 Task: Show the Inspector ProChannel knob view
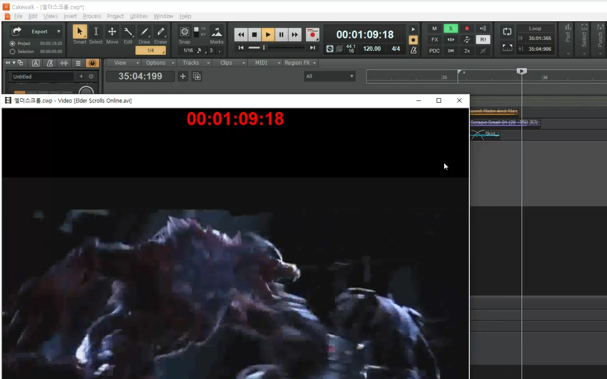point(92,63)
